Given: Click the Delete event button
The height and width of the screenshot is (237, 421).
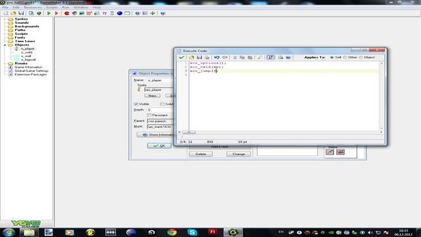Looking at the screenshot, I should (201, 154).
